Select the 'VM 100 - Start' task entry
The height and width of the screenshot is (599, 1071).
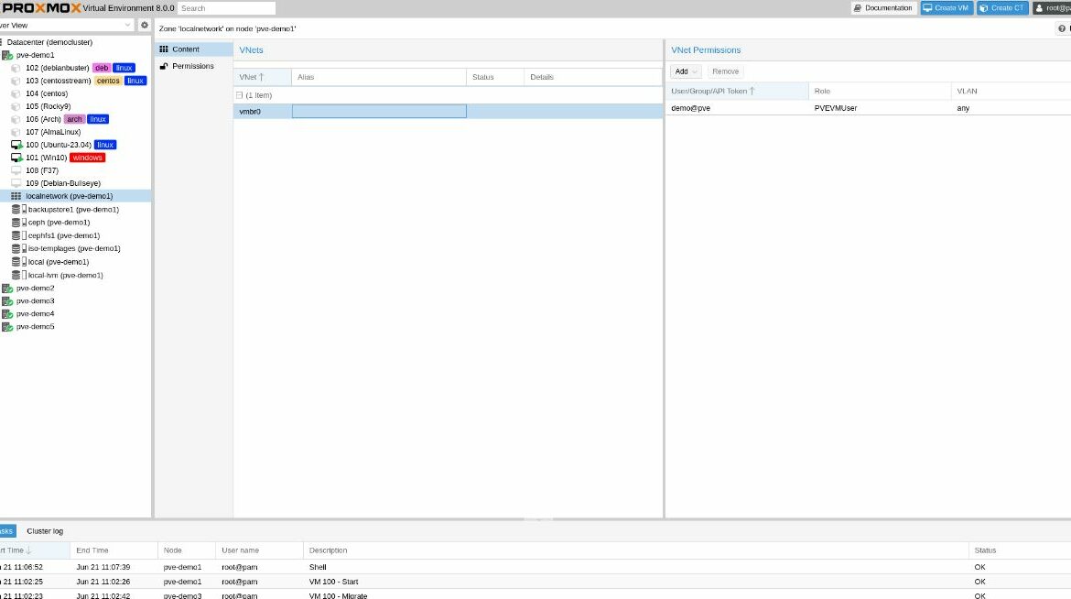(x=333, y=582)
